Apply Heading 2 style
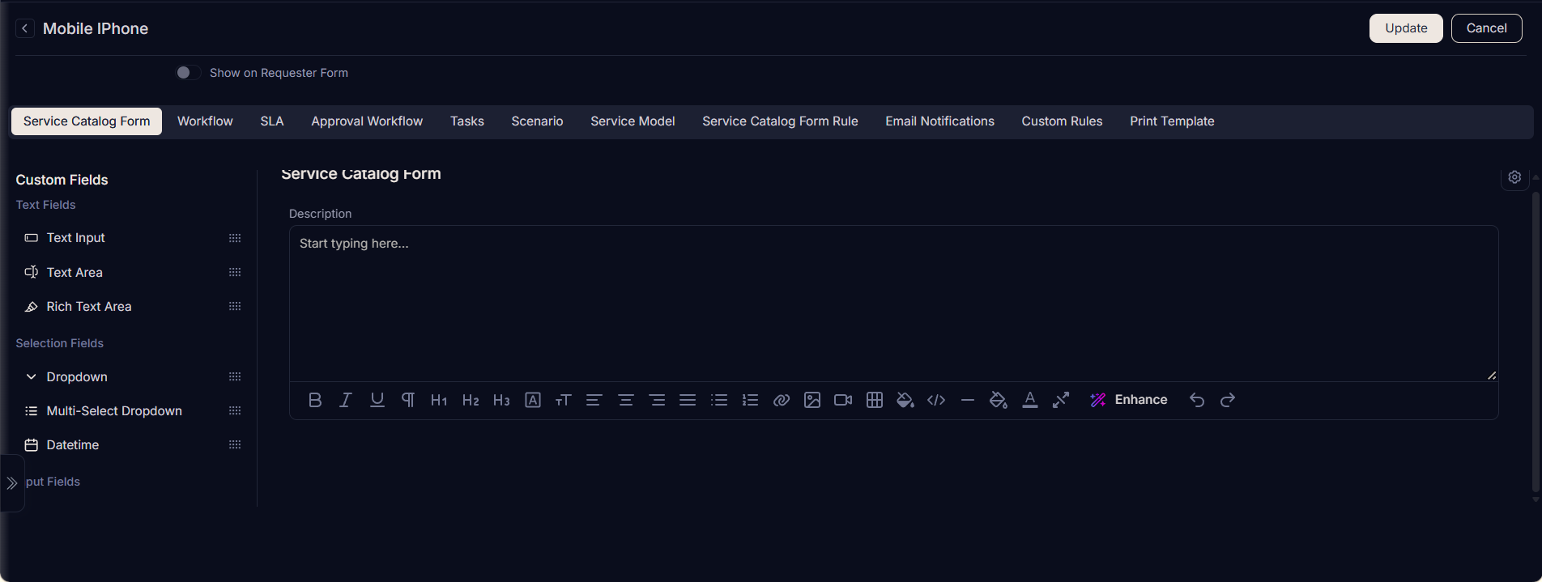The width and height of the screenshot is (1542, 582). [471, 400]
